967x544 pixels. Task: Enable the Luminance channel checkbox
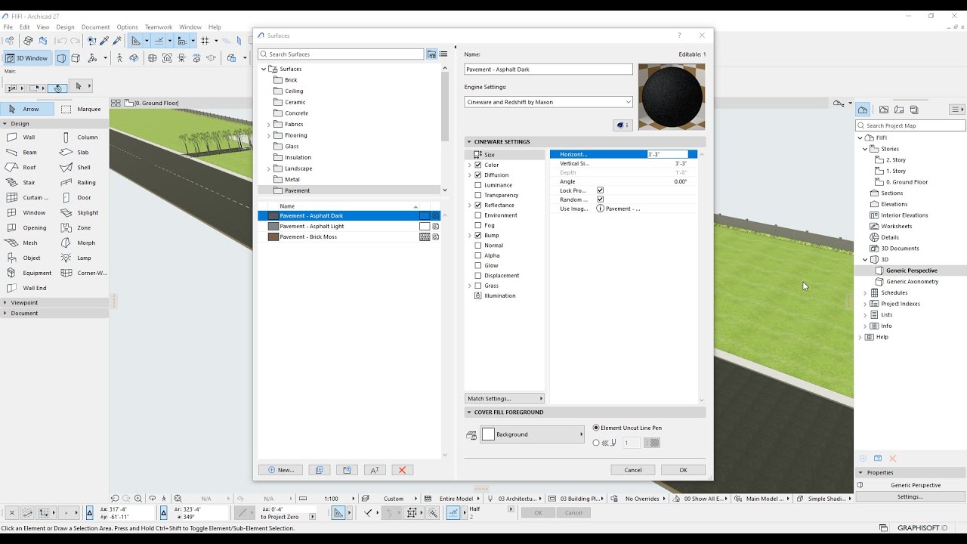[477, 185]
